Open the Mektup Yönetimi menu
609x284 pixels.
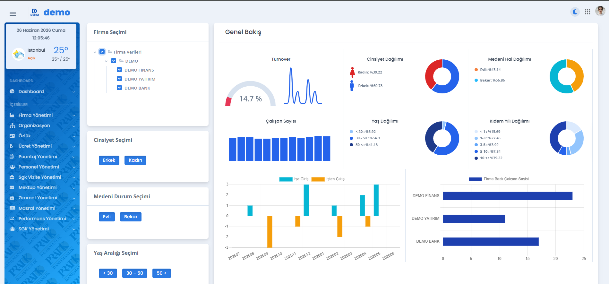point(42,187)
